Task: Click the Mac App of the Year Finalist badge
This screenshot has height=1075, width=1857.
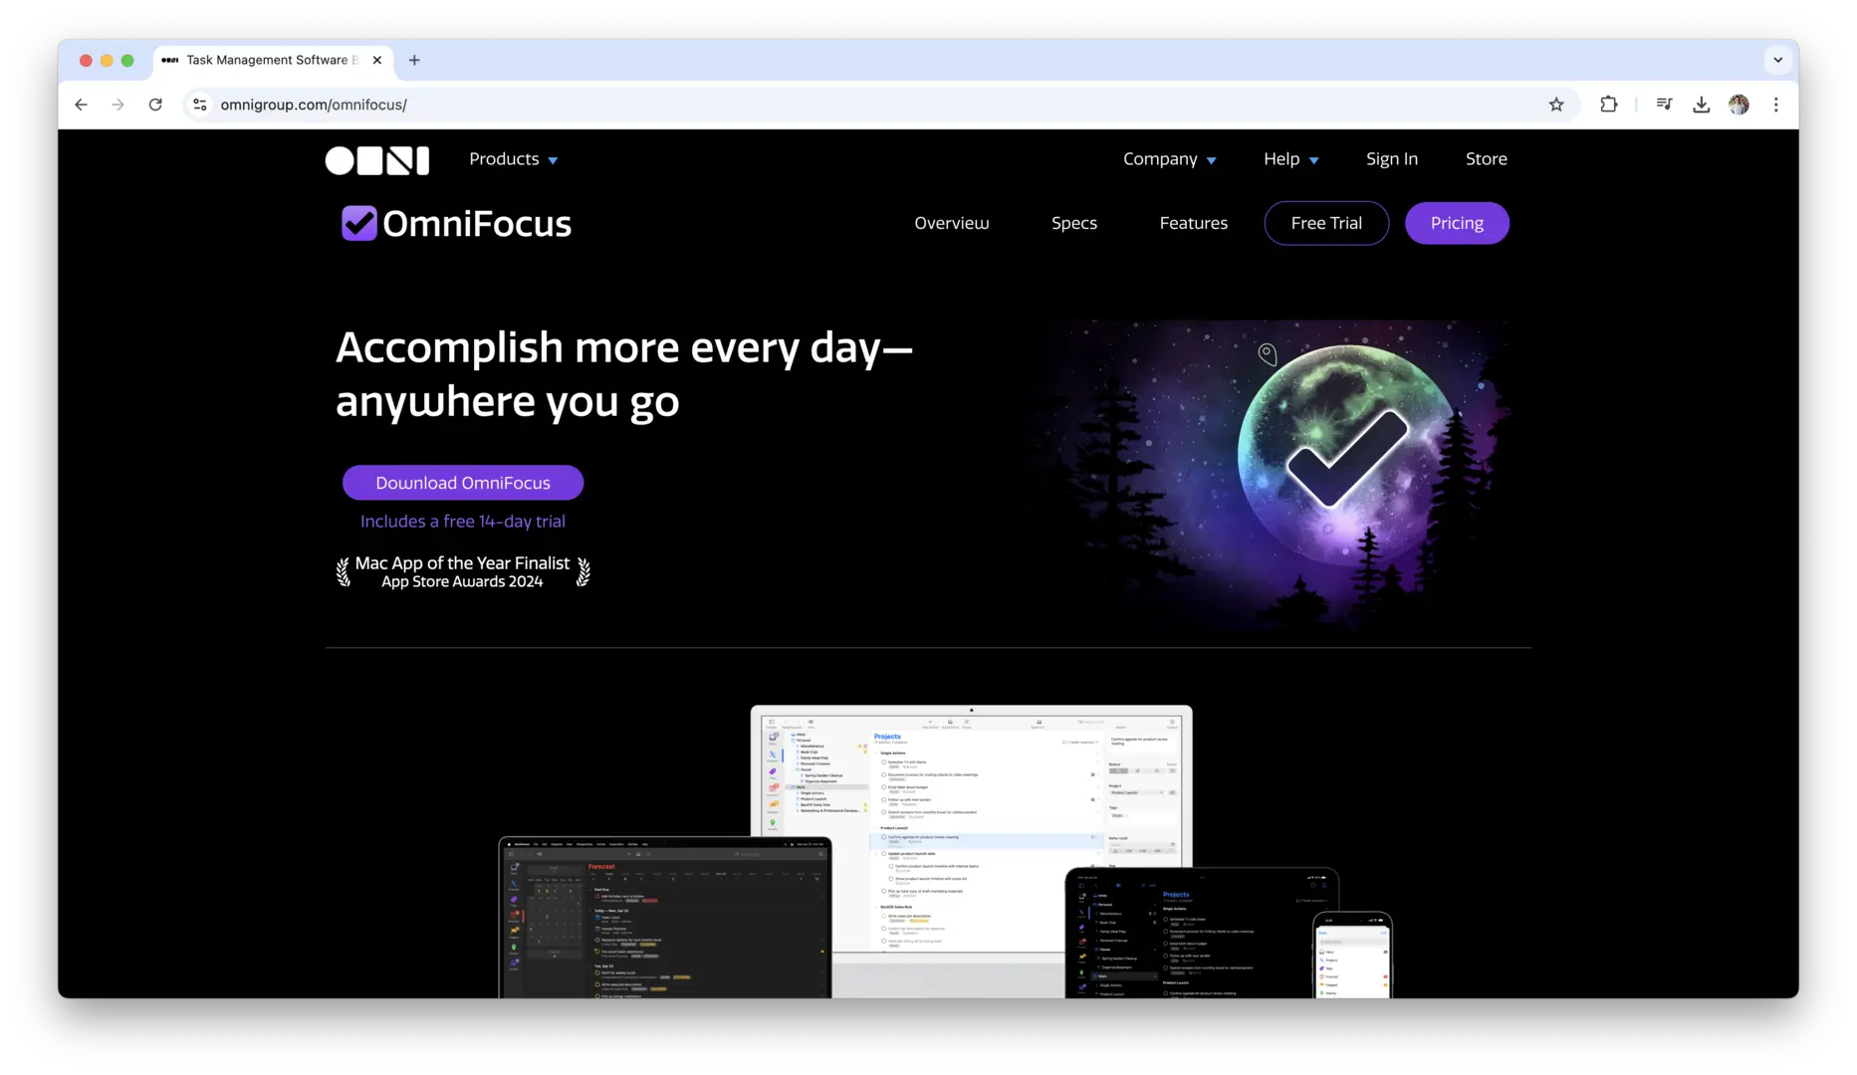Action: coord(463,572)
